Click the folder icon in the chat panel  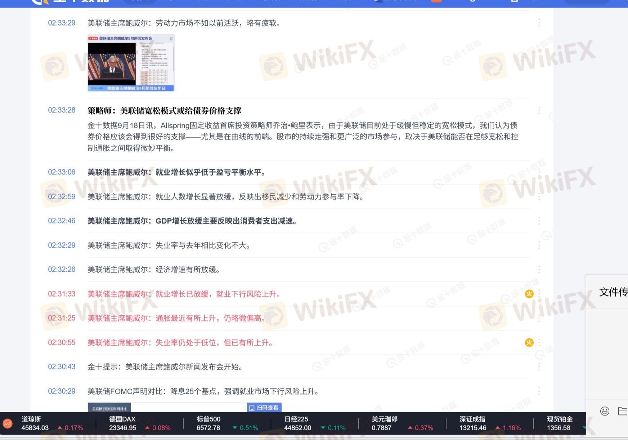point(623,411)
